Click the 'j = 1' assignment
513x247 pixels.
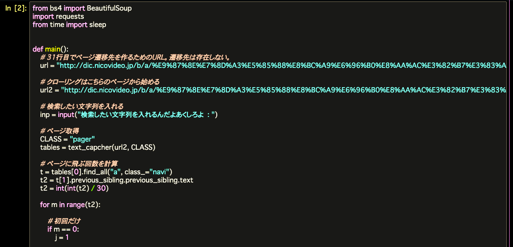tap(62, 237)
